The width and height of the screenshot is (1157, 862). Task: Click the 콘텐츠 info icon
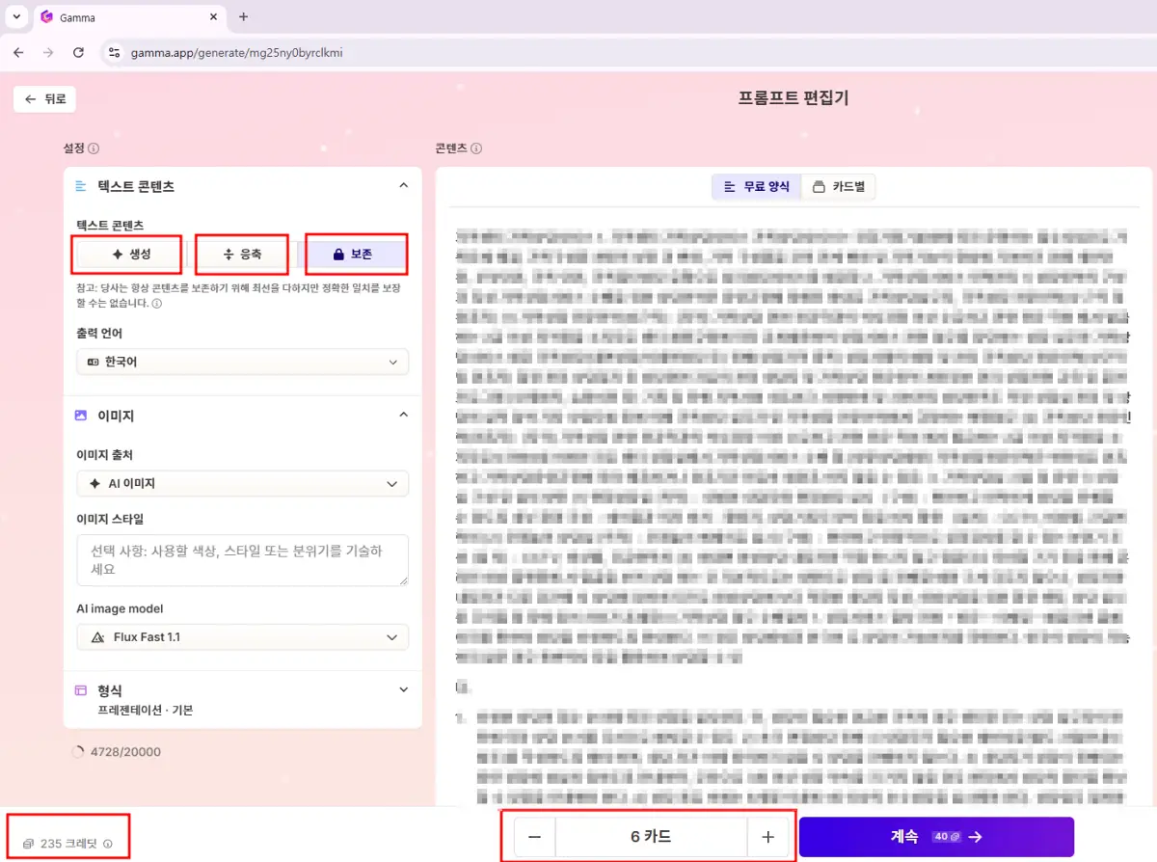point(477,148)
